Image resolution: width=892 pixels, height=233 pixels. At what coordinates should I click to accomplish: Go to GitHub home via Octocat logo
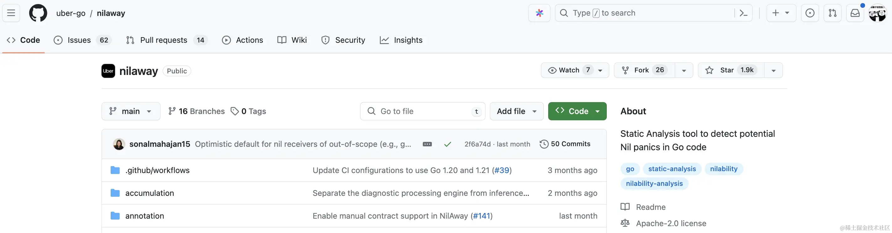[x=38, y=13]
